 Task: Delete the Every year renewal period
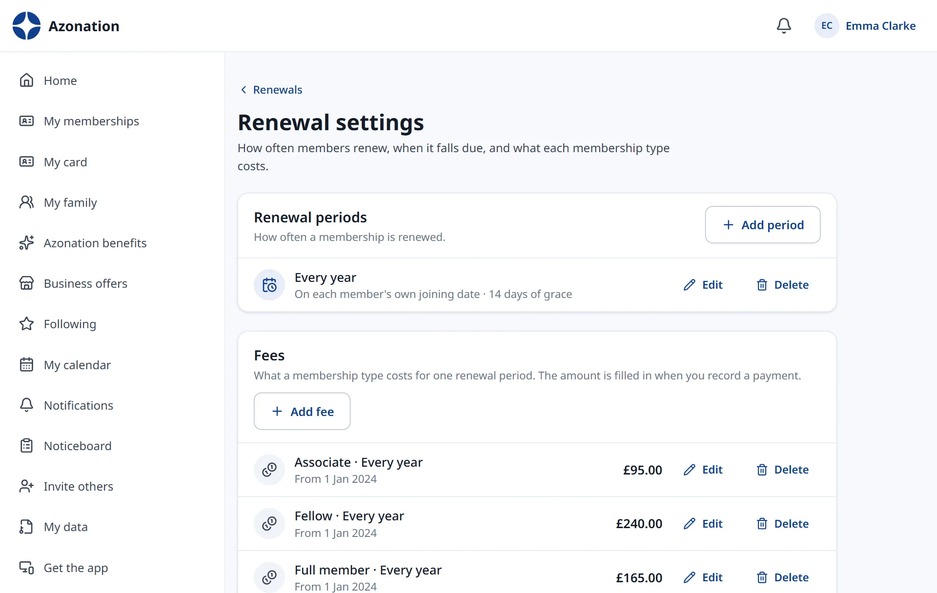tap(782, 285)
